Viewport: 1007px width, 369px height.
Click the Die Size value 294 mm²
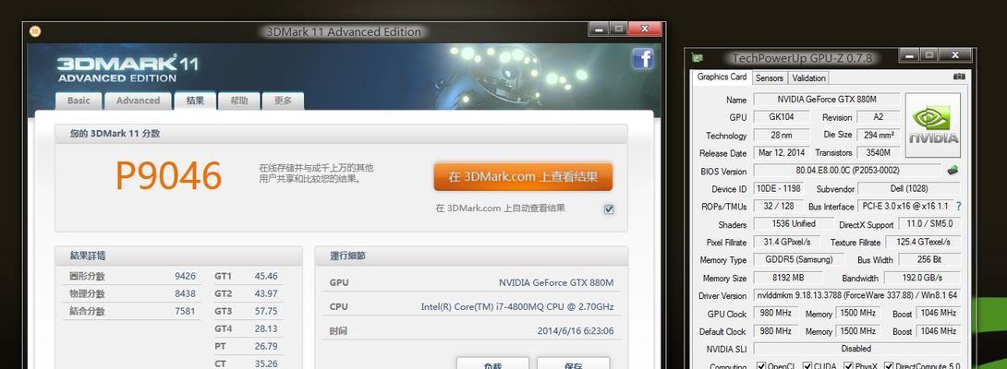pyautogui.click(x=878, y=135)
